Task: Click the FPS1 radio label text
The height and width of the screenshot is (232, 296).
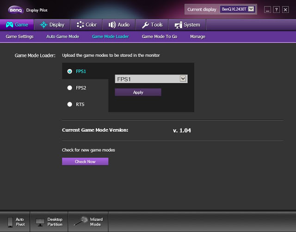Action: click(81, 71)
